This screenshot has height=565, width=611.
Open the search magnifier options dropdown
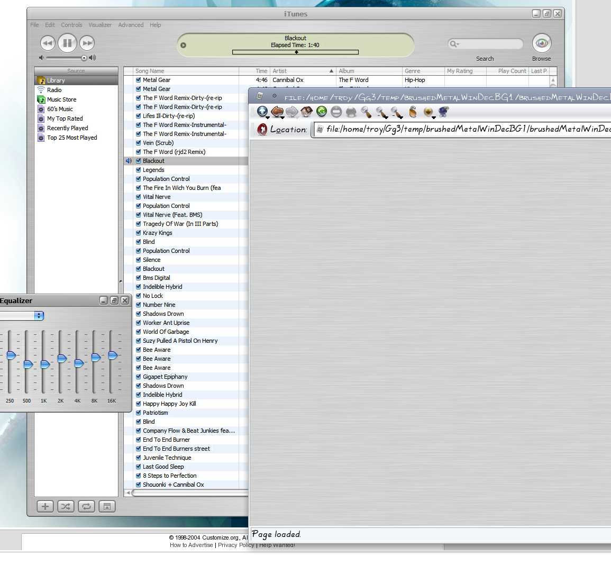click(454, 43)
